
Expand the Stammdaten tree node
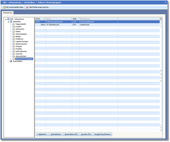pos(8,61)
